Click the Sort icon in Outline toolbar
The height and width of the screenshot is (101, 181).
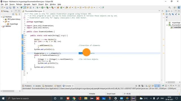pyautogui.click(x=170, y=14)
